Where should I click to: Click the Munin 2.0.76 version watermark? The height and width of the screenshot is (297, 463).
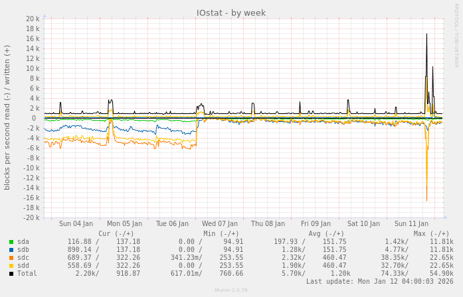[231, 290]
